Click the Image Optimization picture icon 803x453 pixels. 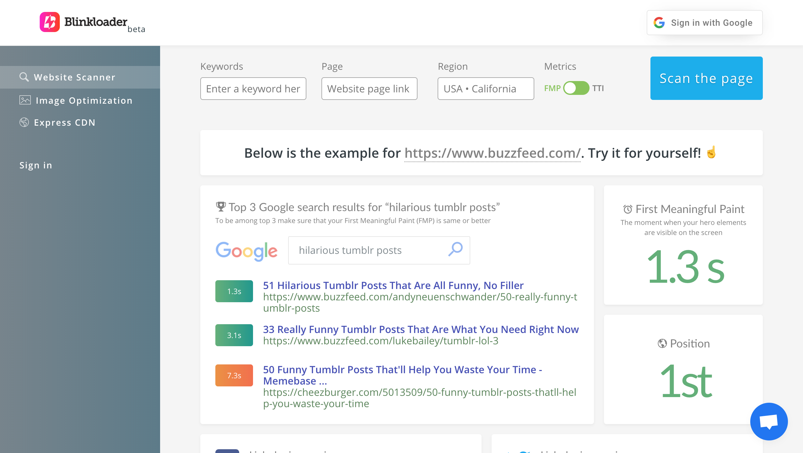tap(25, 100)
